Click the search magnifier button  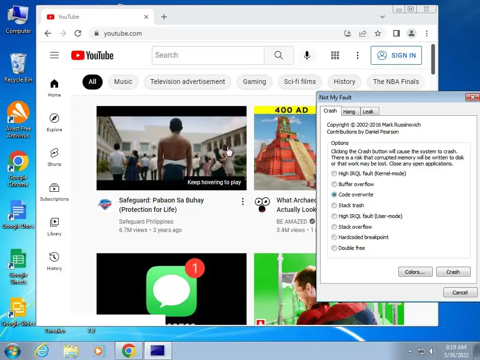tap(278, 55)
